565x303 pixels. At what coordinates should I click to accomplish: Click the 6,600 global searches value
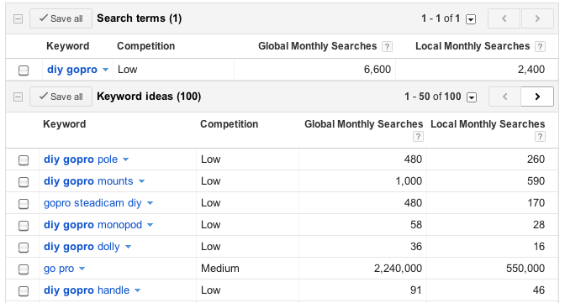[378, 70]
